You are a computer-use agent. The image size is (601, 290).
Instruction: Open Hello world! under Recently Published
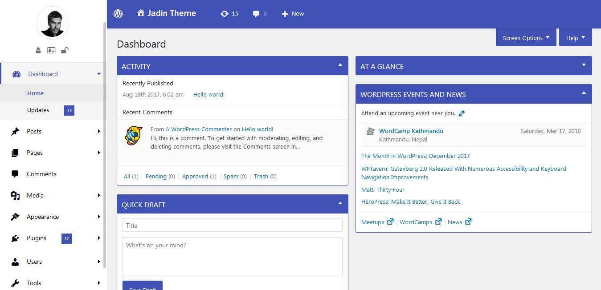click(209, 94)
